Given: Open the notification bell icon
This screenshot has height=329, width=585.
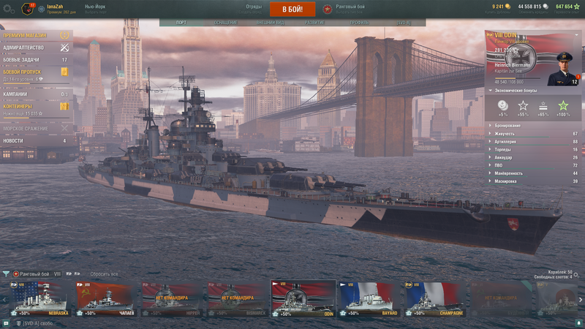Looking at the screenshot, I should click(578, 323).
